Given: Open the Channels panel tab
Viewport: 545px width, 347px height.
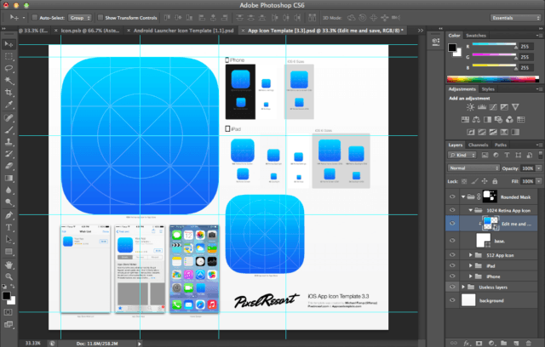Looking at the screenshot, I should coord(479,145).
